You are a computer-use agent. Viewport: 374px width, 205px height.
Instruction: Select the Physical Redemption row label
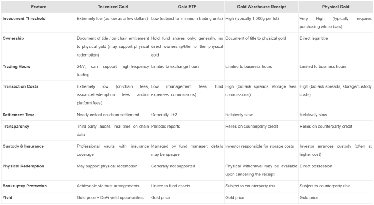coord(23,166)
